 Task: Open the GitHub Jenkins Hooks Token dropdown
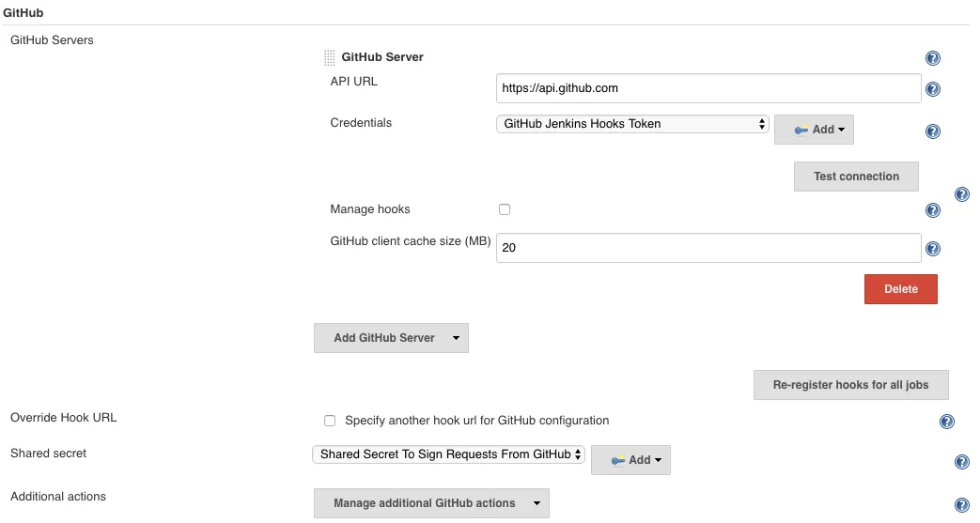click(x=632, y=124)
